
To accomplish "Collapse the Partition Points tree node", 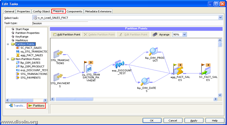I will pos(8,44).
